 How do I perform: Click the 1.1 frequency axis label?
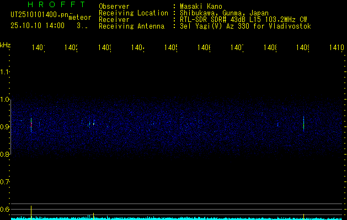click(x=5, y=72)
